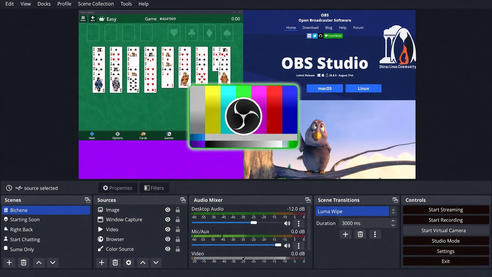Hide the Image source
This screenshot has height=277, width=492.
tap(168, 210)
